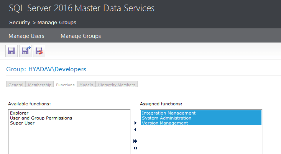Select Explorer in Available functions
Screen dimensions: 281x154
tap(69, 113)
